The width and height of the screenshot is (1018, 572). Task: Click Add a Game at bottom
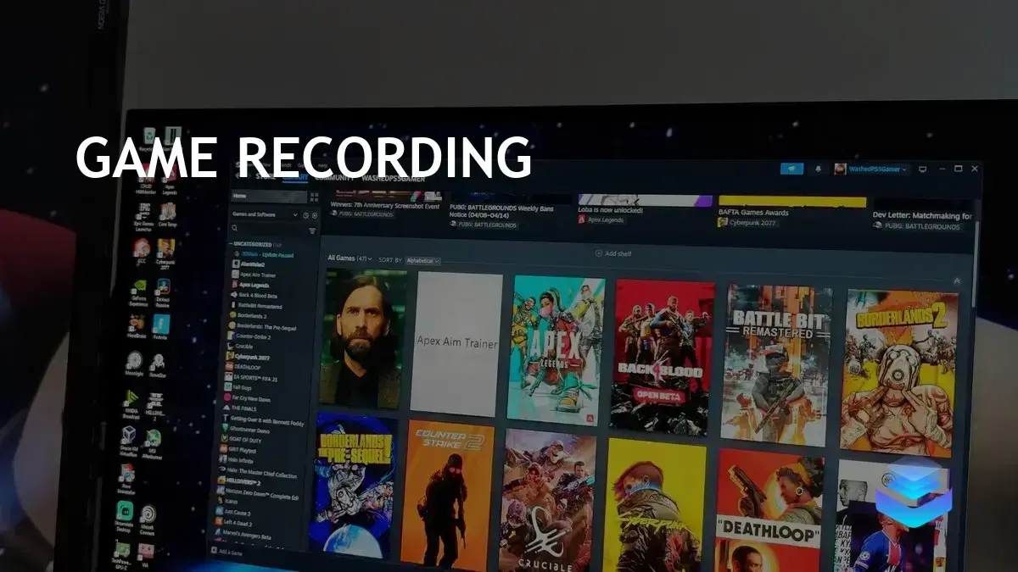tap(227, 552)
